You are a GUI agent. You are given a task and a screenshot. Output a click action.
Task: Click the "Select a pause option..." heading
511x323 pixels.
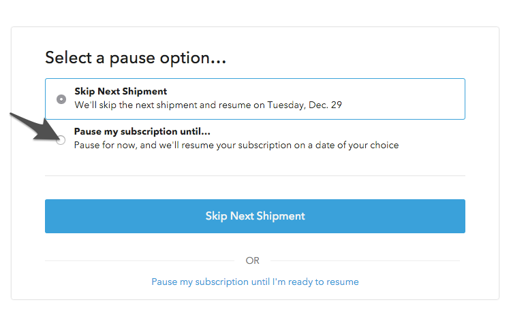pos(136,58)
